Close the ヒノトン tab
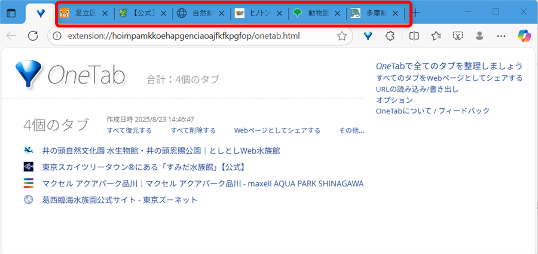This screenshot has width=538, height=254. click(x=280, y=13)
